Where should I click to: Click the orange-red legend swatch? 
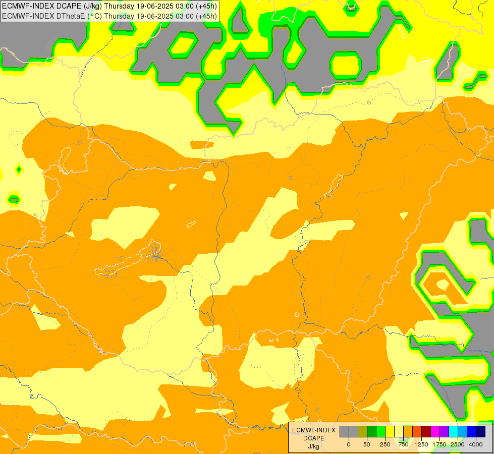(417, 432)
